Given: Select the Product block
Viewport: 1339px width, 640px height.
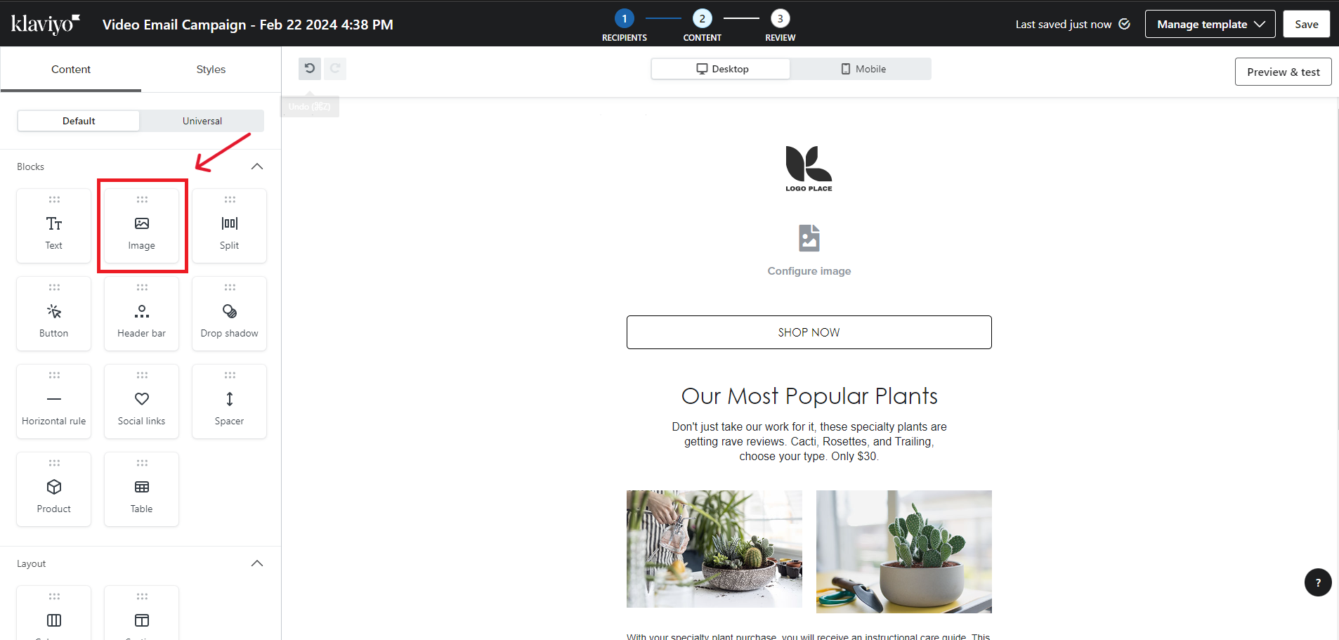Looking at the screenshot, I should [x=54, y=489].
